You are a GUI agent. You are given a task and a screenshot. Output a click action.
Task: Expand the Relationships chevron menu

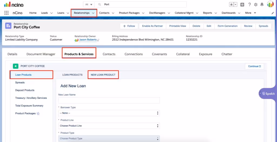[x=93, y=13]
